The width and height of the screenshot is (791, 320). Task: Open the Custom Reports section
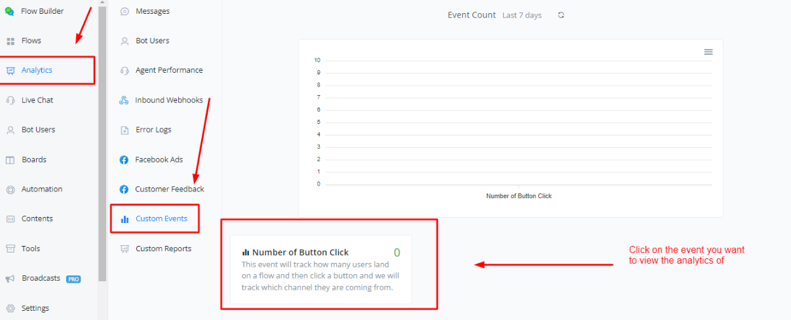point(163,249)
